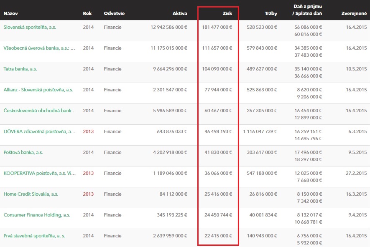
Task: Sort table by Odvetvie column header
Action: coord(114,13)
